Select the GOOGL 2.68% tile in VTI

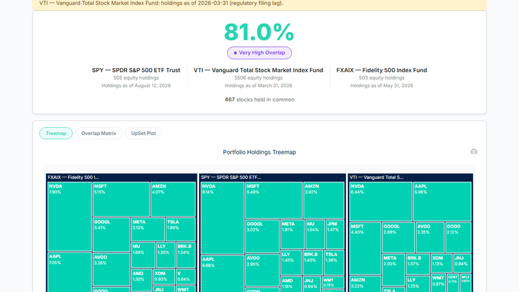(x=398, y=237)
